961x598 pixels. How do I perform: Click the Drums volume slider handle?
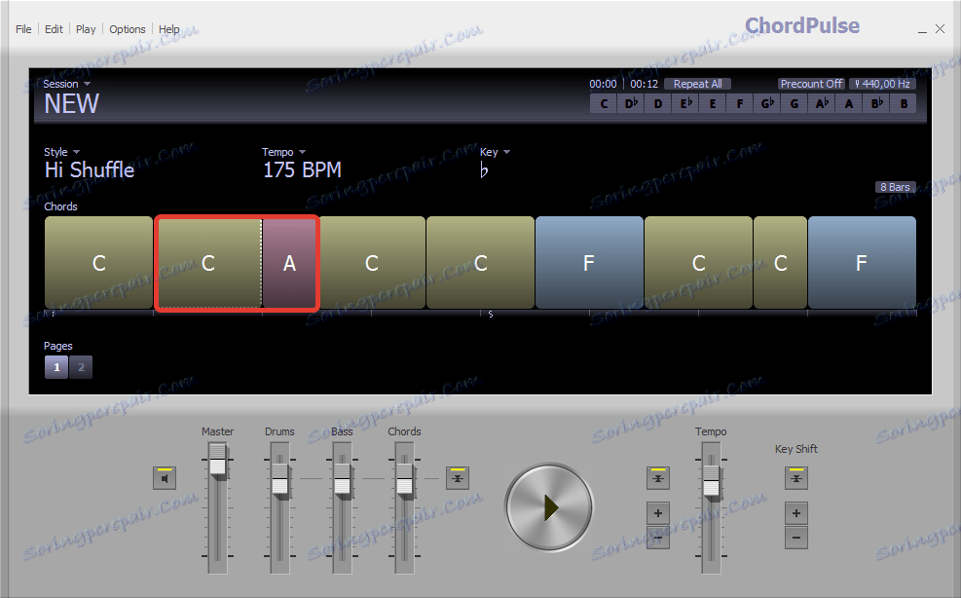tap(279, 479)
